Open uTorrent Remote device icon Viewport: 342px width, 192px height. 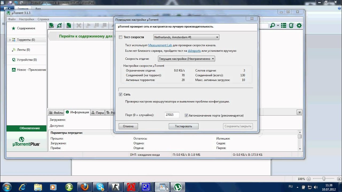tap(292, 26)
